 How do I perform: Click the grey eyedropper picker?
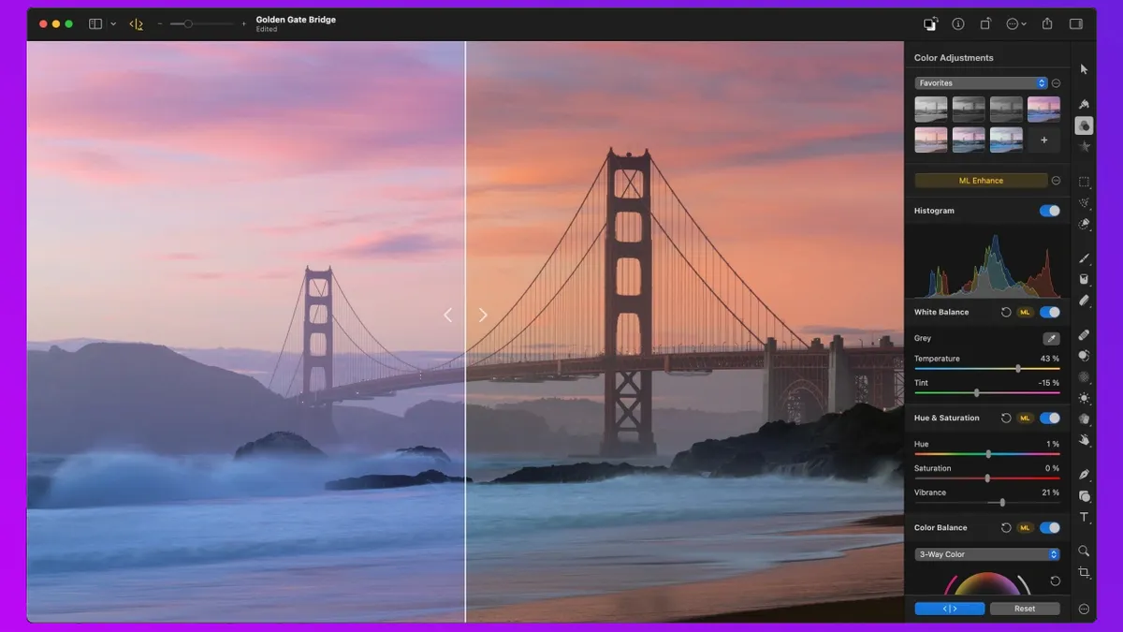click(1051, 338)
